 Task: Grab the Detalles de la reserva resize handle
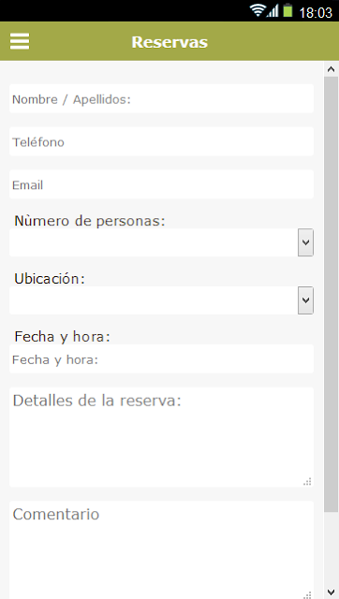click(308, 481)
